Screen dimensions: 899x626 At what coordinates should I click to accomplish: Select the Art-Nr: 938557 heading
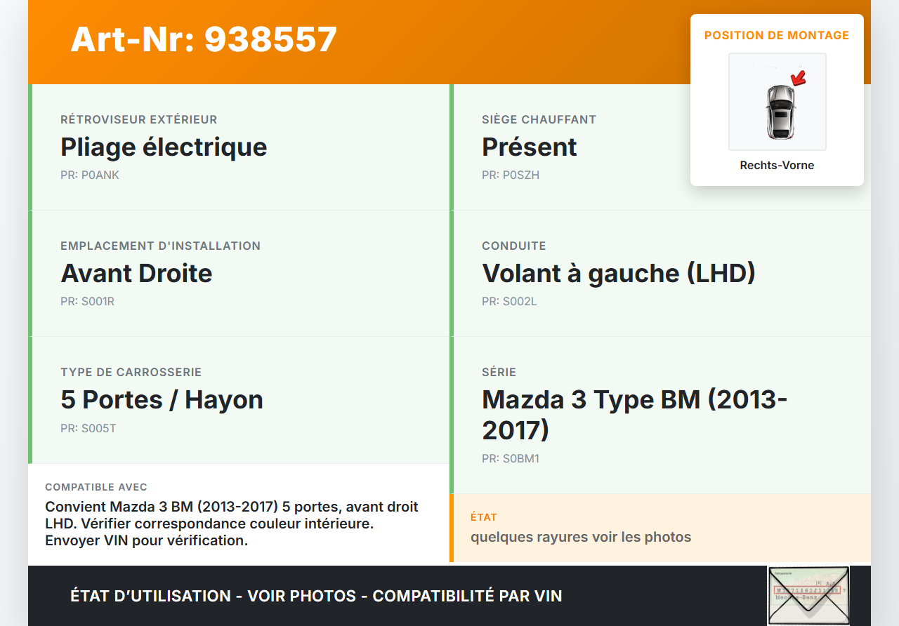[204, 39]
